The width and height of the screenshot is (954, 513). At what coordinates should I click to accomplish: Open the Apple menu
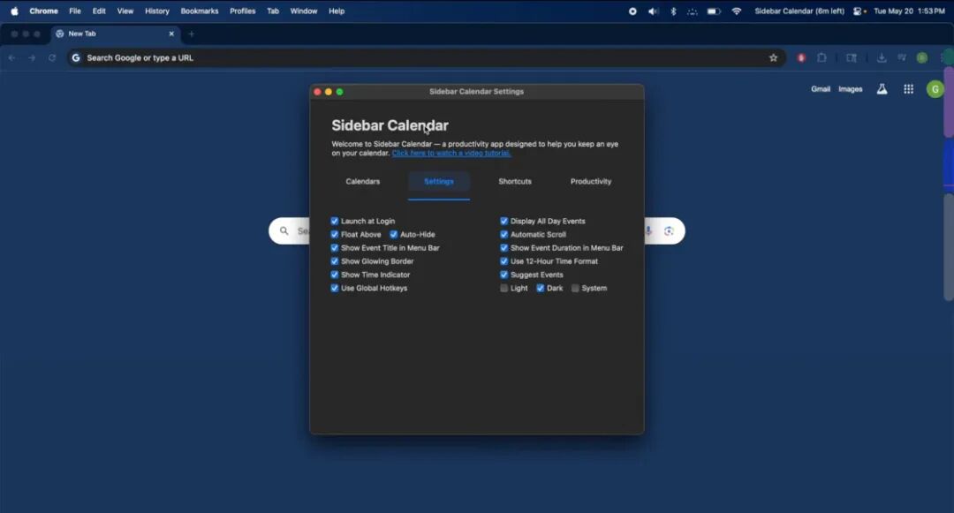[x=14, y=11]
